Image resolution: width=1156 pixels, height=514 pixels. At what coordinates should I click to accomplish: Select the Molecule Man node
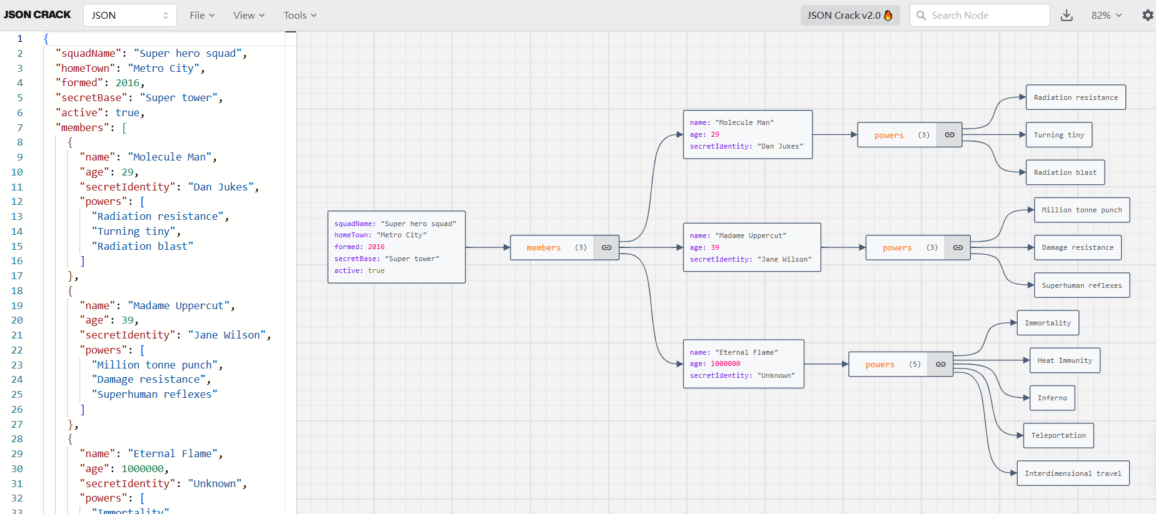(748, 134)
